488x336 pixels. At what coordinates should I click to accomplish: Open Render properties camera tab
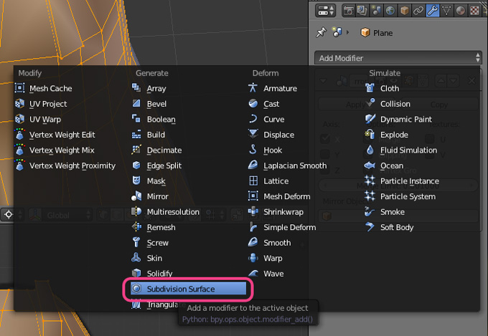(x=348, y=11)
